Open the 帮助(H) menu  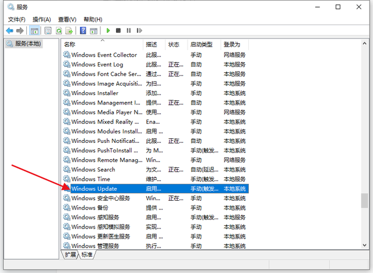coord(93,19)
